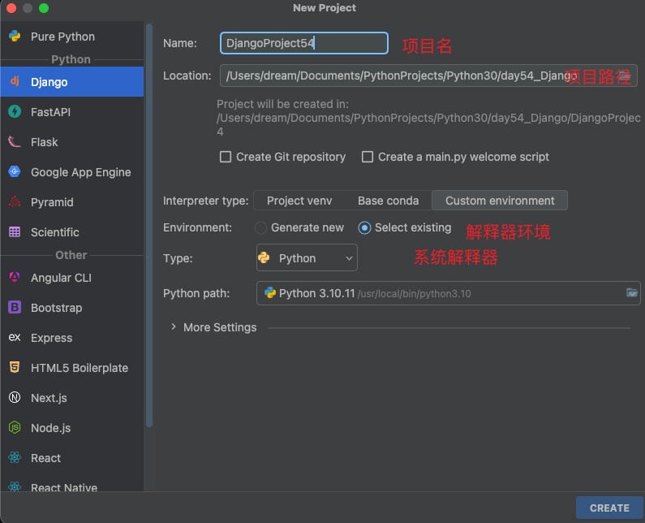645x523 pixels.
Task: Click the React atom icon
Action: pyautogui.click(x=15, y=457)
